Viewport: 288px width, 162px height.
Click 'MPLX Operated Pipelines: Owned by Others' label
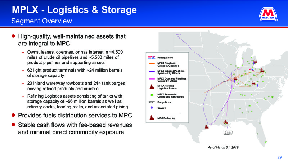172,80
